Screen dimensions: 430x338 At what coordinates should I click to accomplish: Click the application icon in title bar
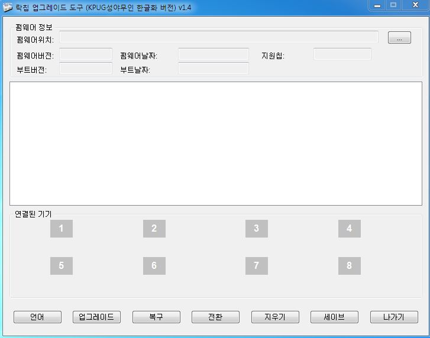(x=8, y=7)
